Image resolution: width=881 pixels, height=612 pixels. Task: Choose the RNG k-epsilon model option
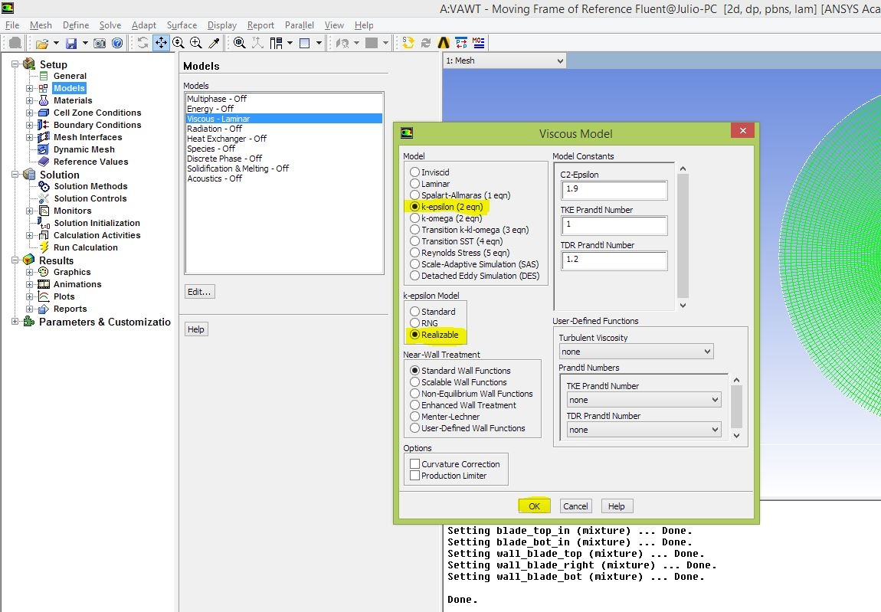pos(414,323)
